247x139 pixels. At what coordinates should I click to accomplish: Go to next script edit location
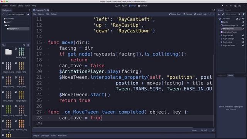(x=213, y=14)
